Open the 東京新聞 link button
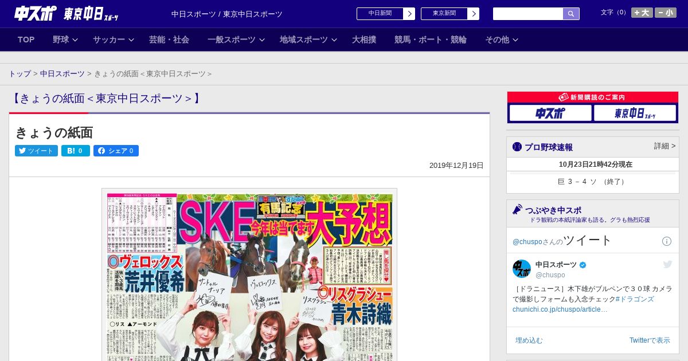 click(x=444, y=14)
